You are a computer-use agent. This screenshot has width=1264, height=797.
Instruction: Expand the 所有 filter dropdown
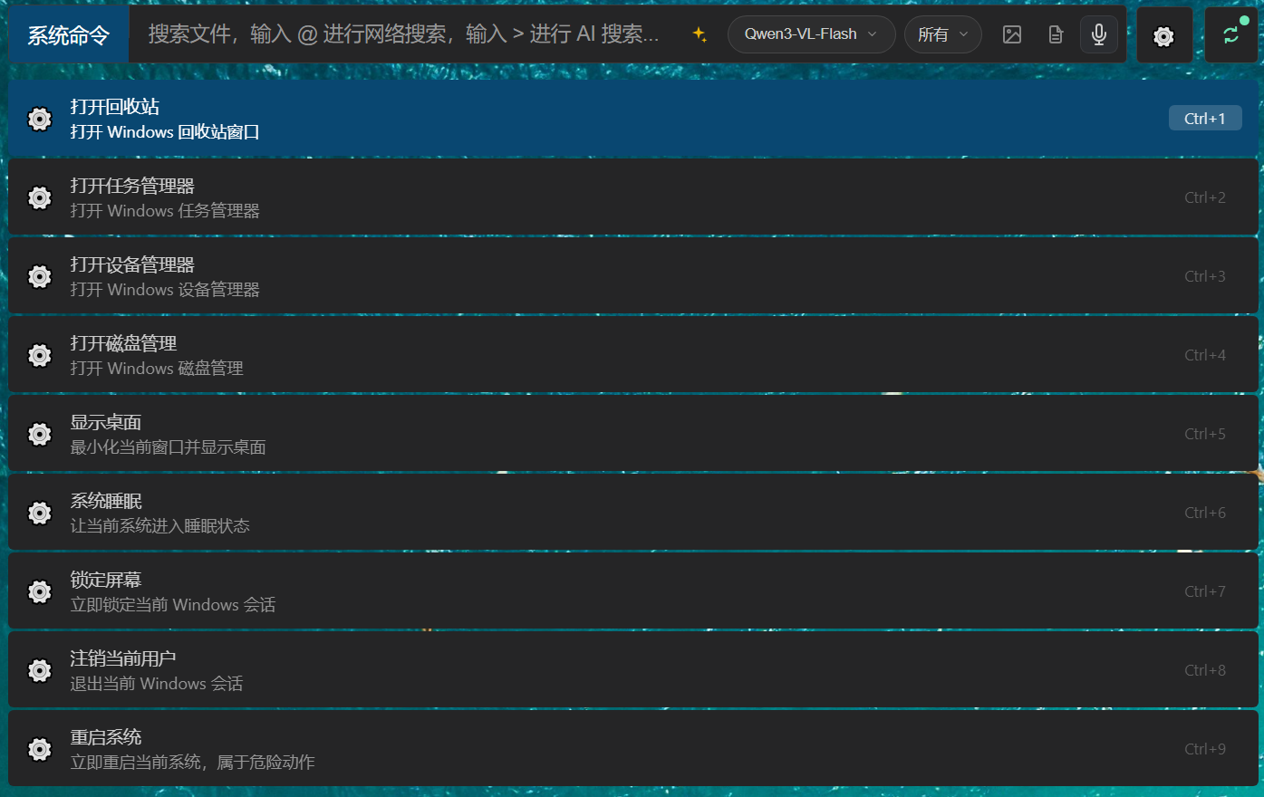coord(942,34)
